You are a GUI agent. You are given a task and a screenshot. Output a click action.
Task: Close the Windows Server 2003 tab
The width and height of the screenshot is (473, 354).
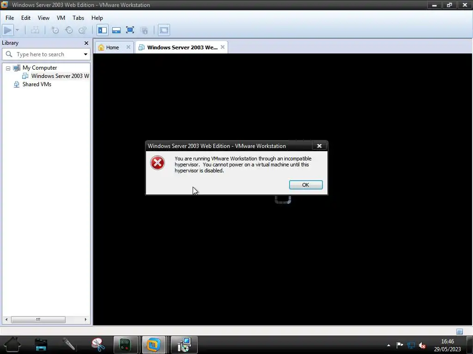click(223, 47)
